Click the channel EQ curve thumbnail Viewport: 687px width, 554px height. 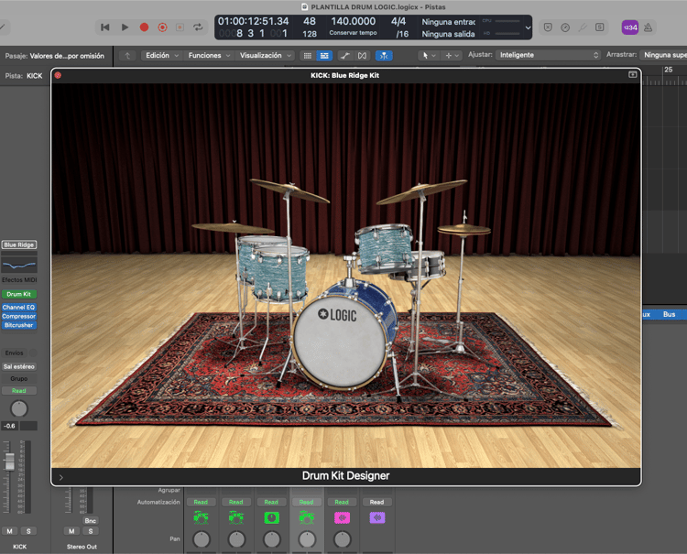pos(19,265)
